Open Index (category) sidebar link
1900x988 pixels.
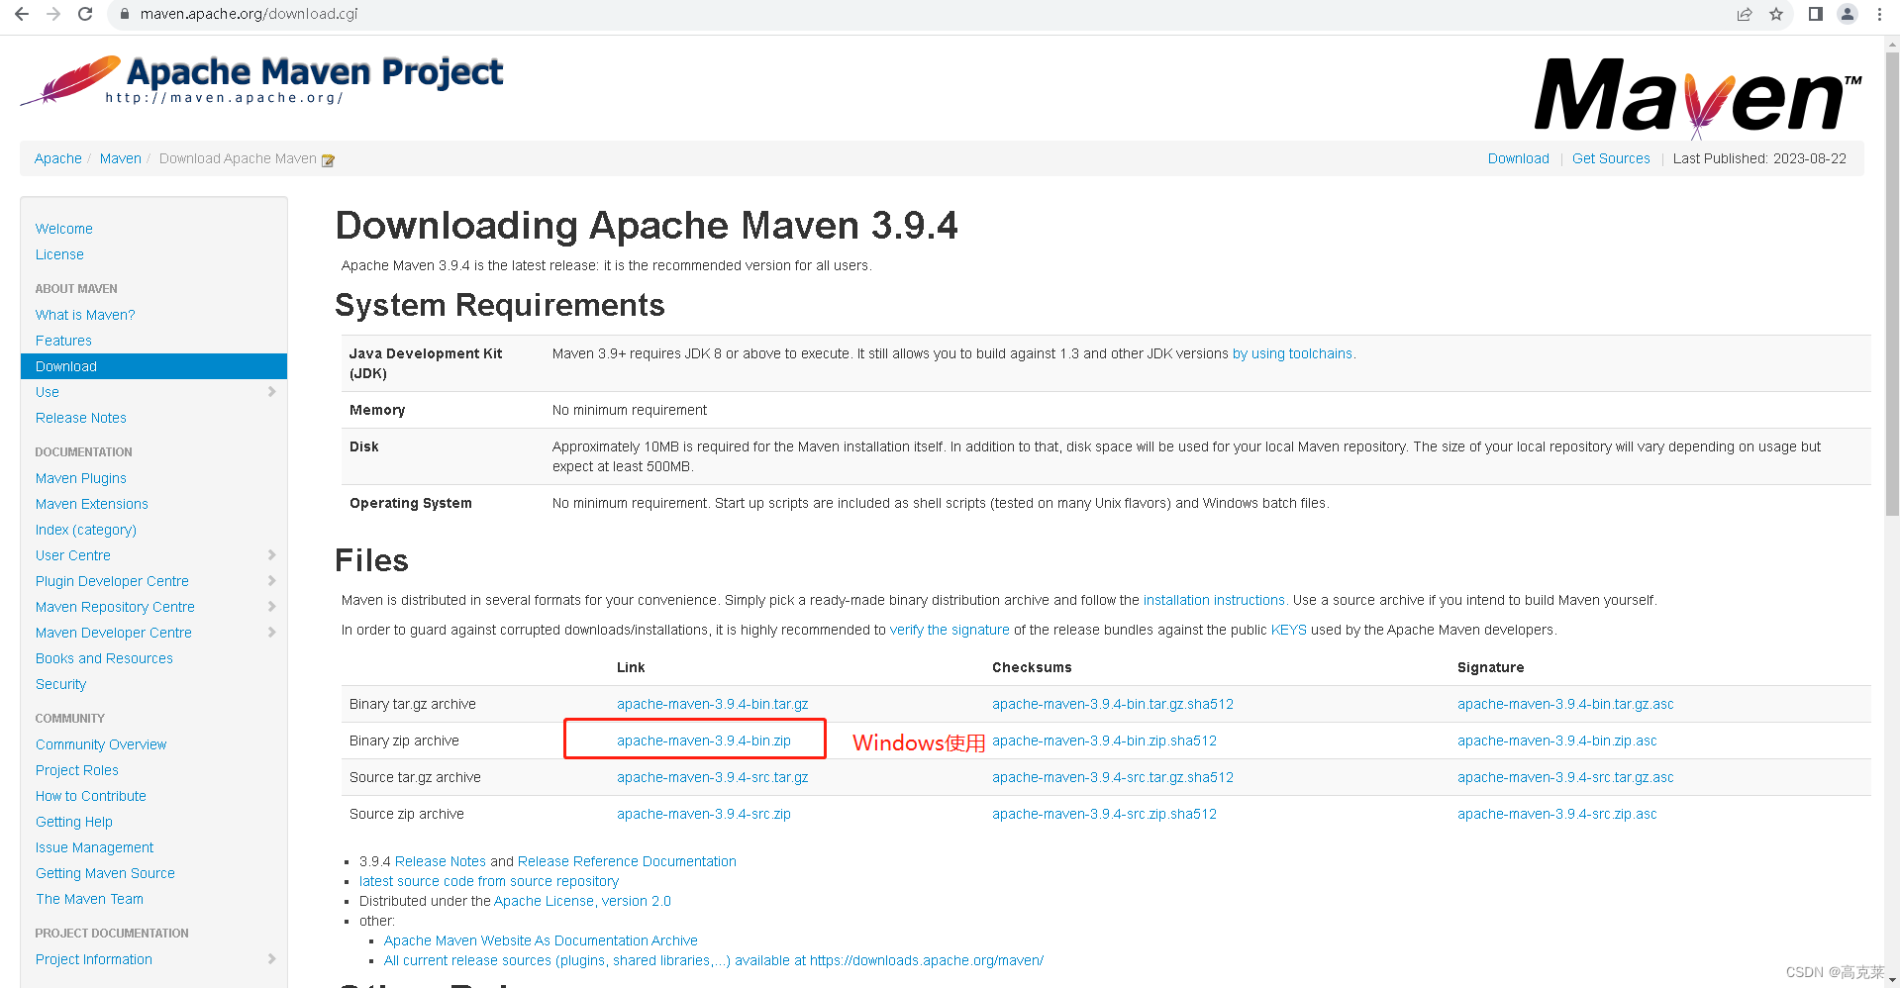click(86, 530)
